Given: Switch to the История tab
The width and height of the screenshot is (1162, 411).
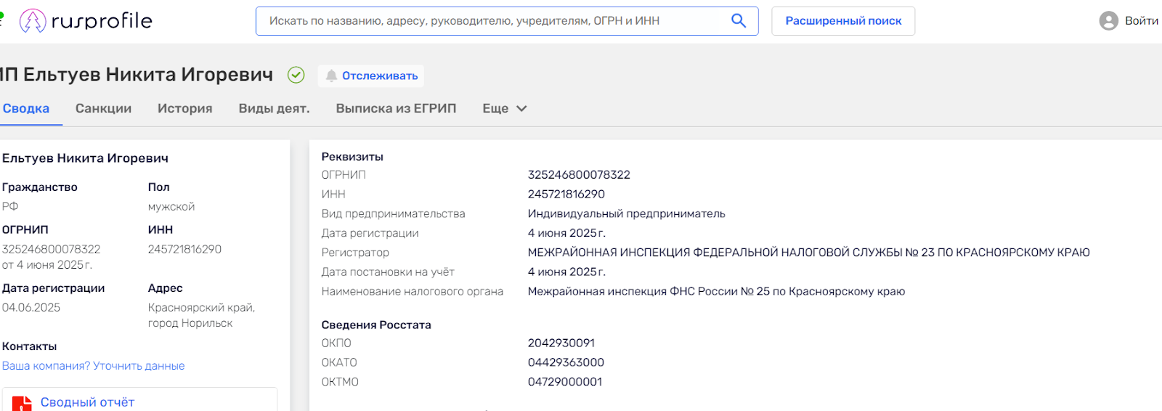Looking at the screenshot, I should coord(184,108).
